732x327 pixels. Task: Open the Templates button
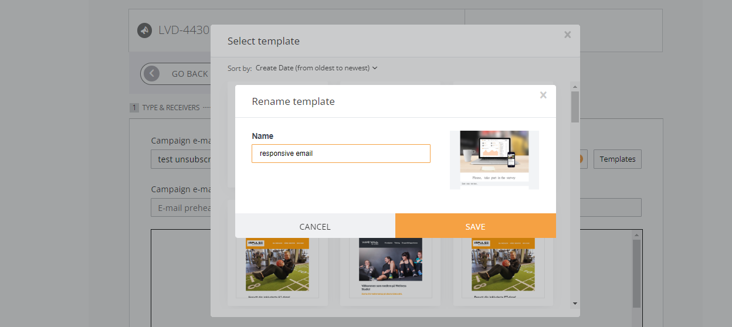click(618, 159)
